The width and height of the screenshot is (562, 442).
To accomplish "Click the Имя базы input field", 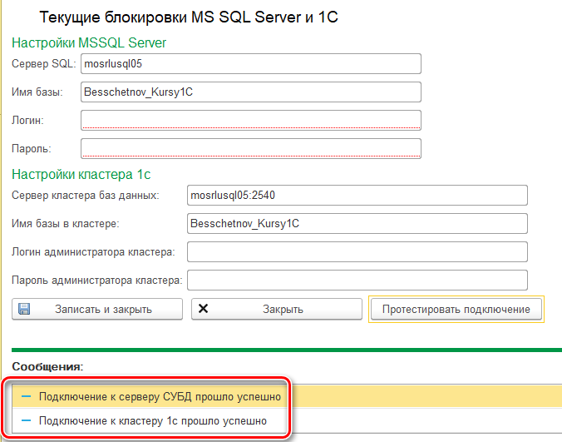I will [x=251, y=92].
